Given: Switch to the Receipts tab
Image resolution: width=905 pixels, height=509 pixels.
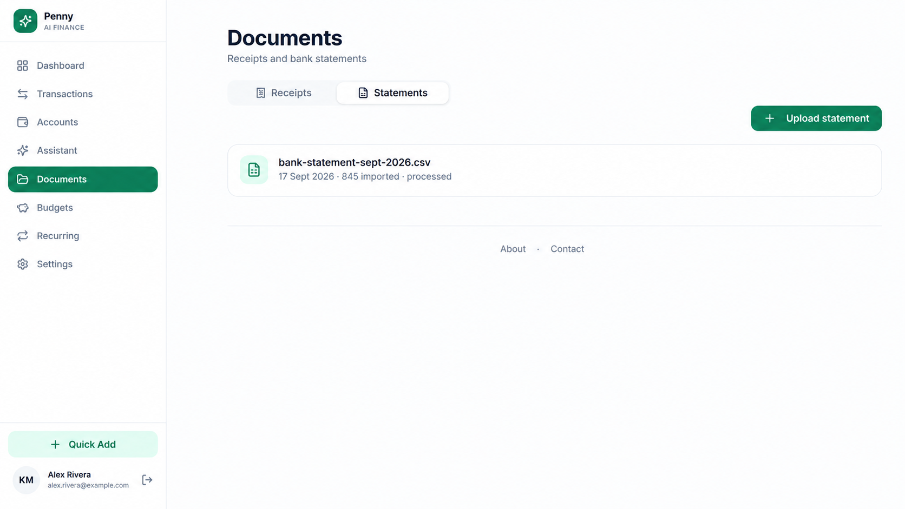Looking at the screenshot, I should click(x=283, y=93).
